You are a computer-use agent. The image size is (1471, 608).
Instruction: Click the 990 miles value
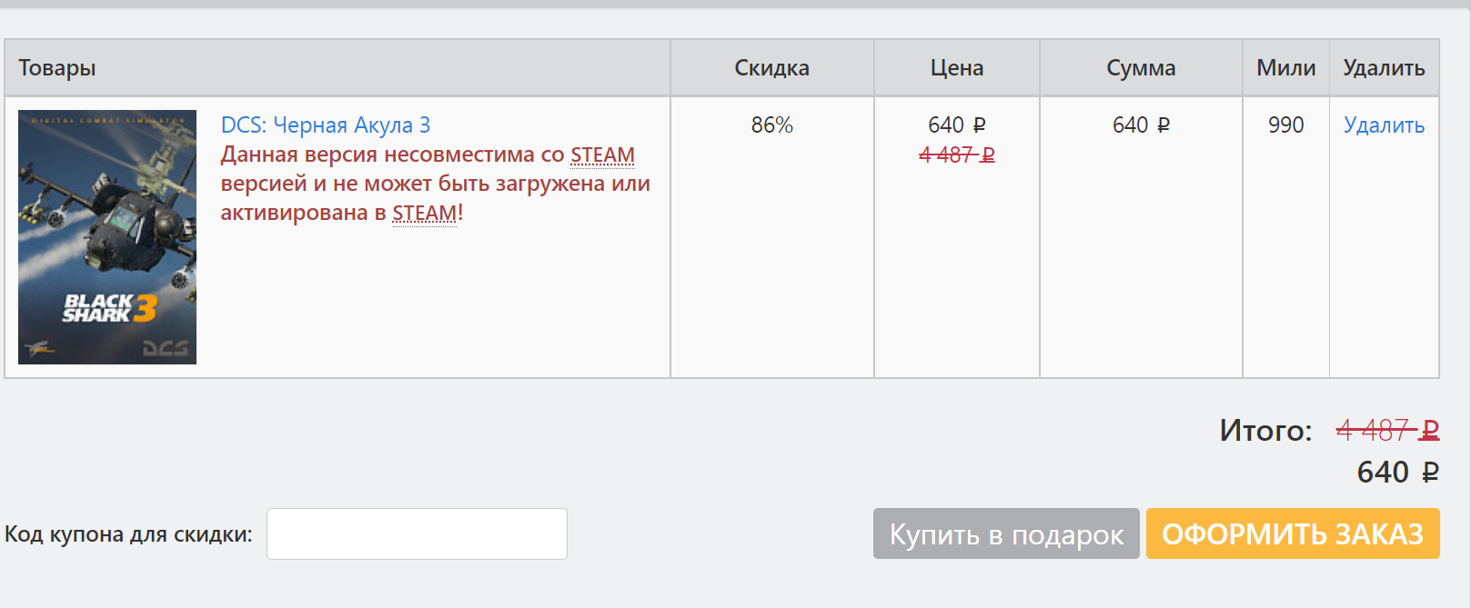(x=1286, y=125)
